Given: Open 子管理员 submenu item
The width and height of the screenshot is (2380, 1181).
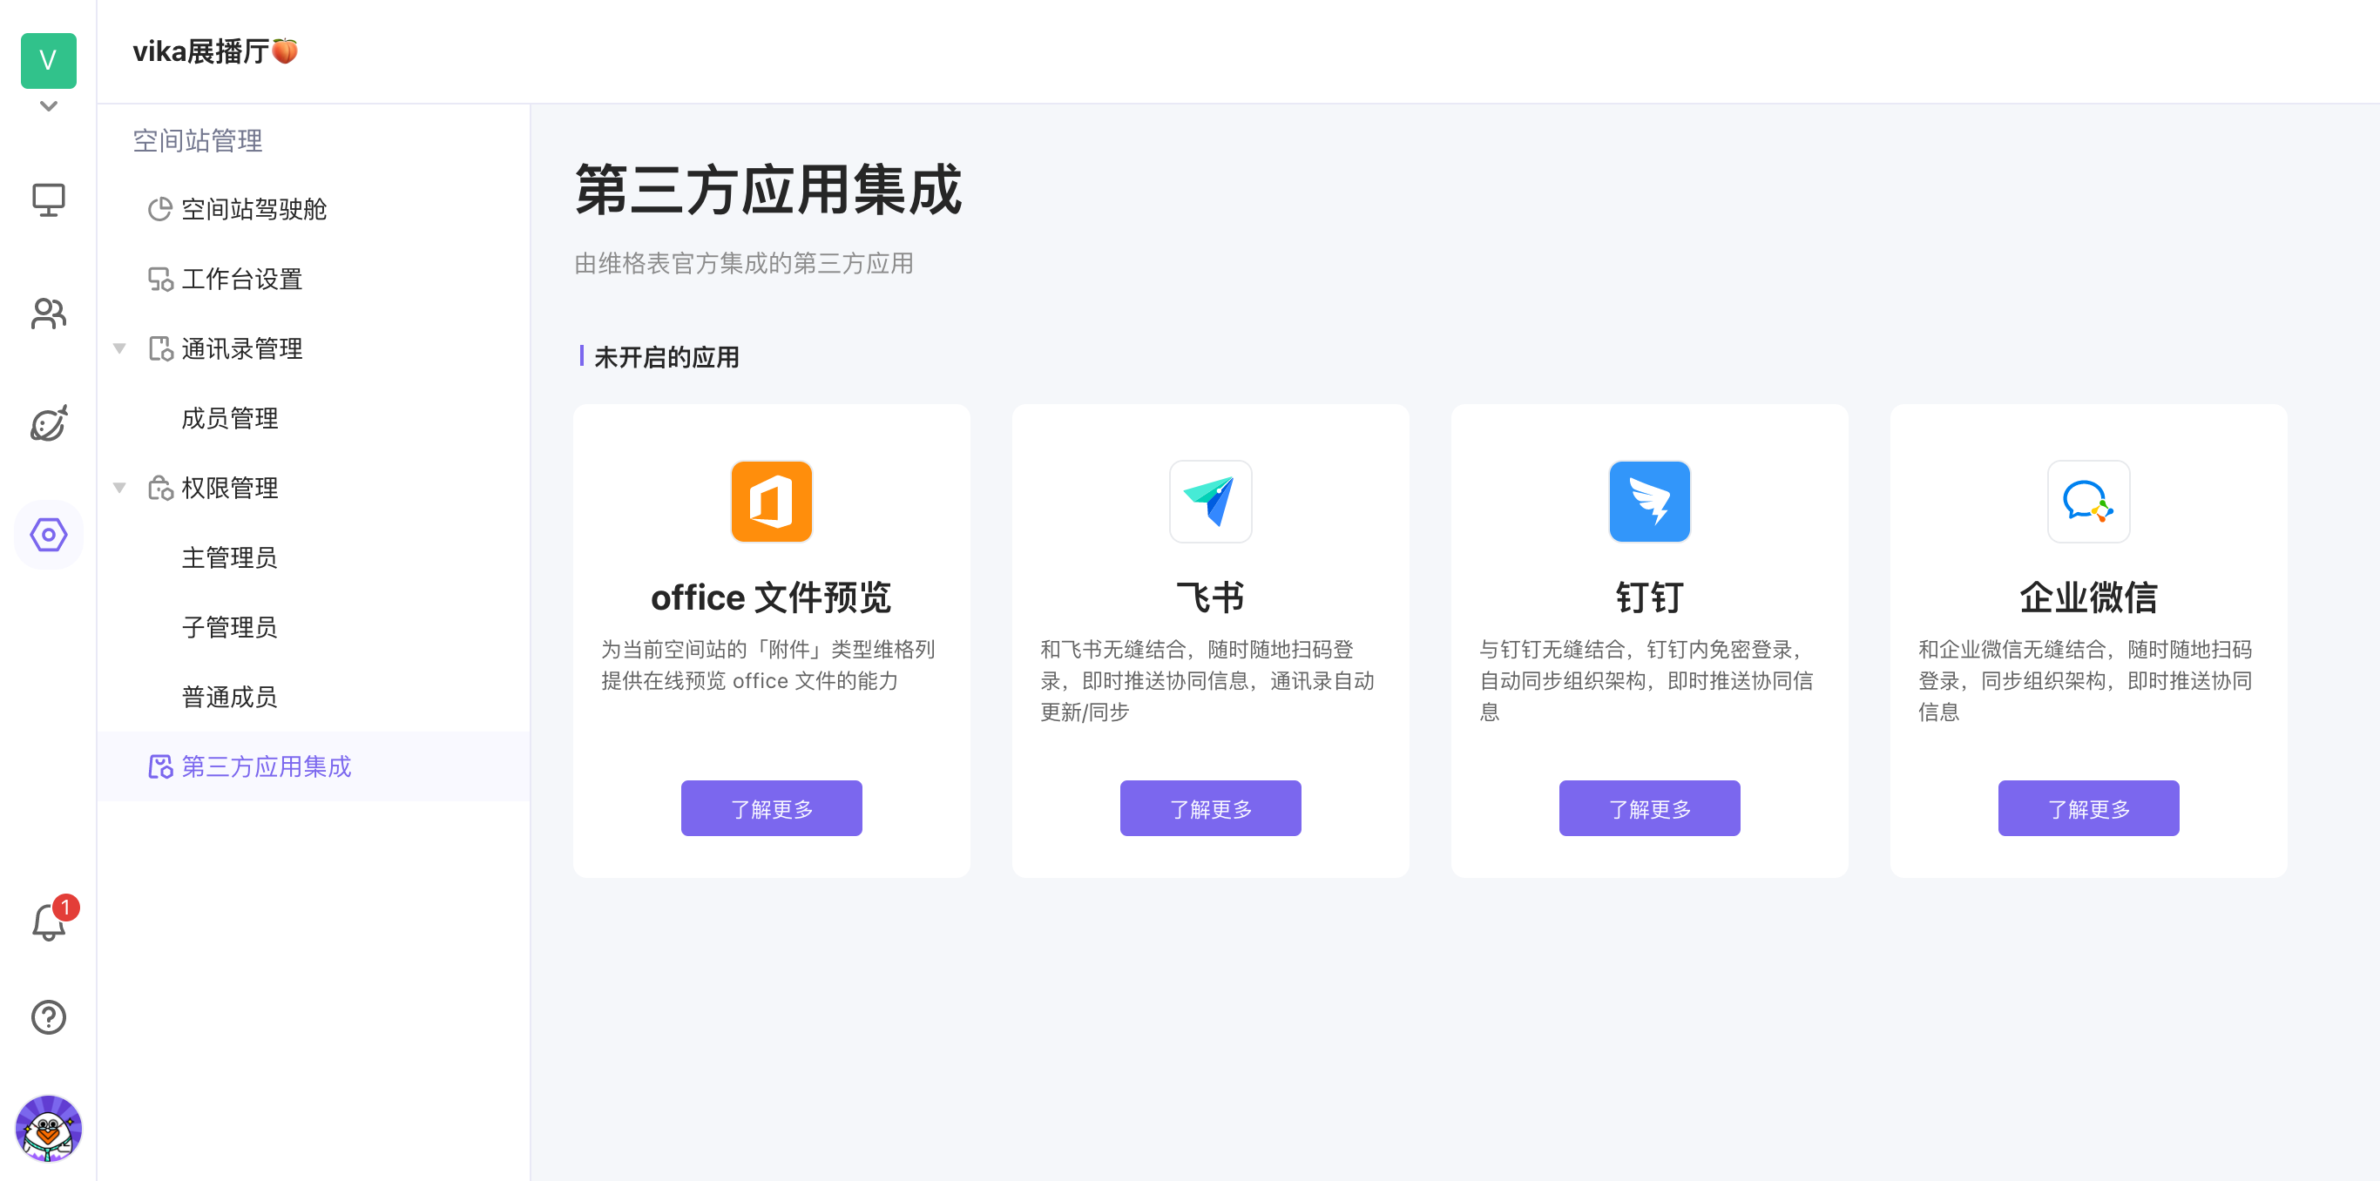Looking at the screenshot, I should point(314,627).
